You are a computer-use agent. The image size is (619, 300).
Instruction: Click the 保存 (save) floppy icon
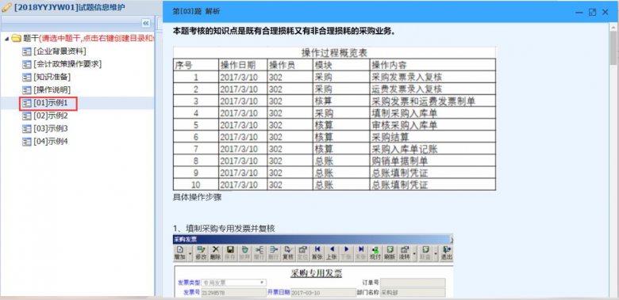point(230,253)
